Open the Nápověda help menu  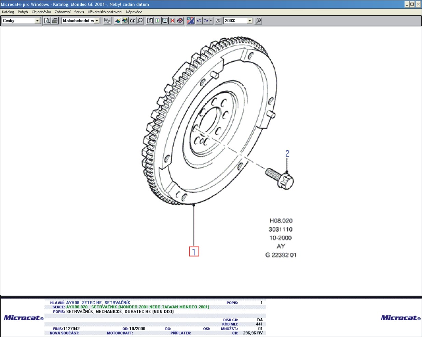coord(134,12)
